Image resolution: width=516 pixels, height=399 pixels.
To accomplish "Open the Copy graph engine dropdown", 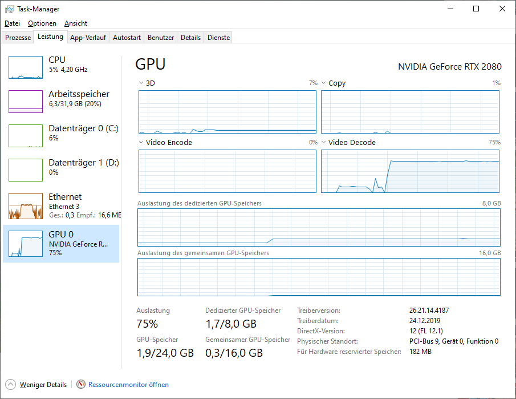I will tap(324, 83).
